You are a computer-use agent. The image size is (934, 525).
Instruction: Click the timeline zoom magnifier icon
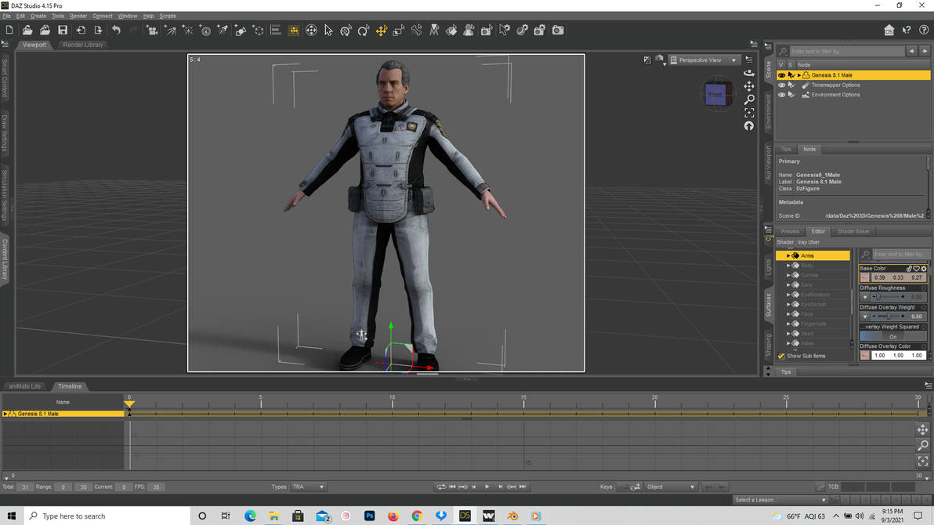pos(922,445)
